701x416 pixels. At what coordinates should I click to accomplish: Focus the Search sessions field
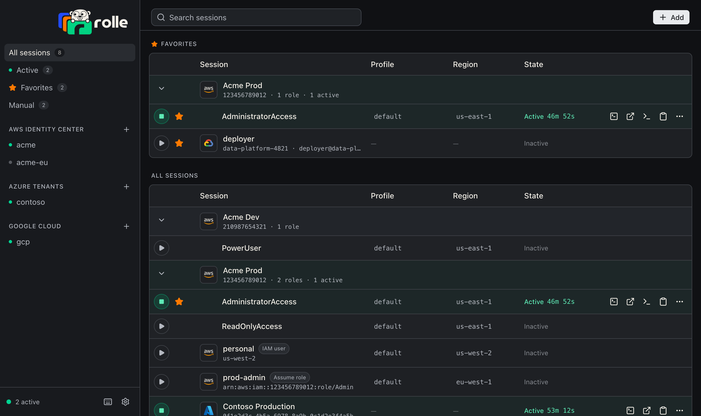pyautogui.click(x=256, y=18)
